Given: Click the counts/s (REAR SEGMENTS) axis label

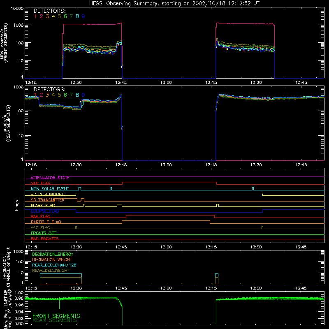Looking at the screenshot, I should [7, 123].
